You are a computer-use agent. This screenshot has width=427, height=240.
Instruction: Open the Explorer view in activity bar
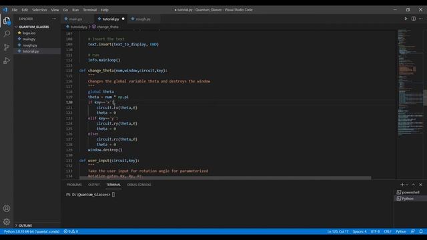pyautogui.click(x=7, y=21)
